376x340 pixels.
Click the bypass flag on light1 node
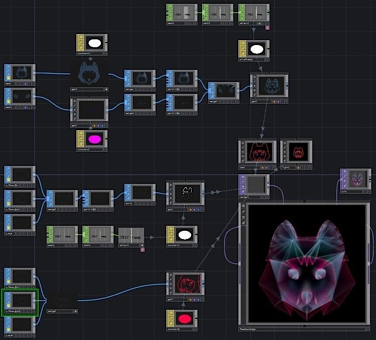point(285,152)
